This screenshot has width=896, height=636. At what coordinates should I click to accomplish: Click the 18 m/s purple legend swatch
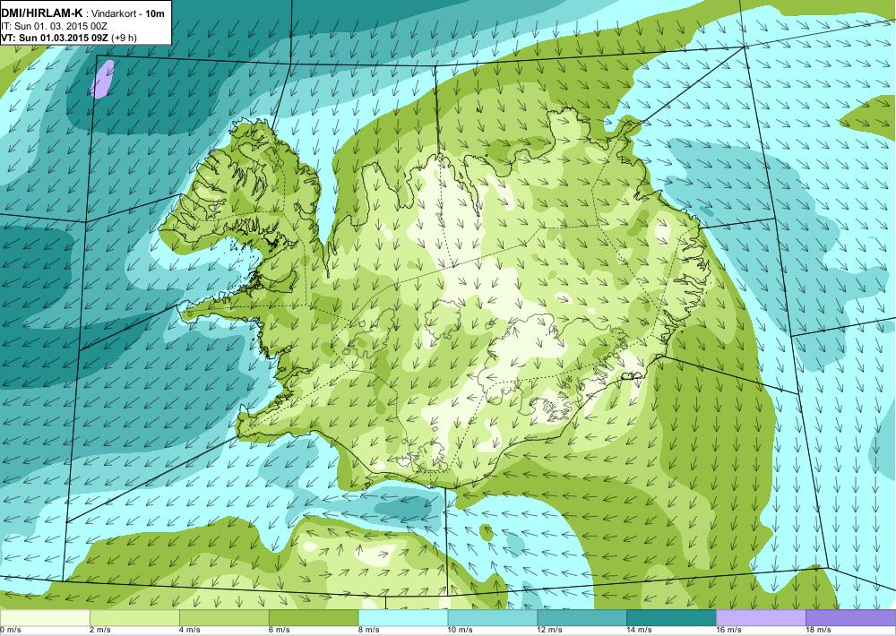tap(851, 618)
